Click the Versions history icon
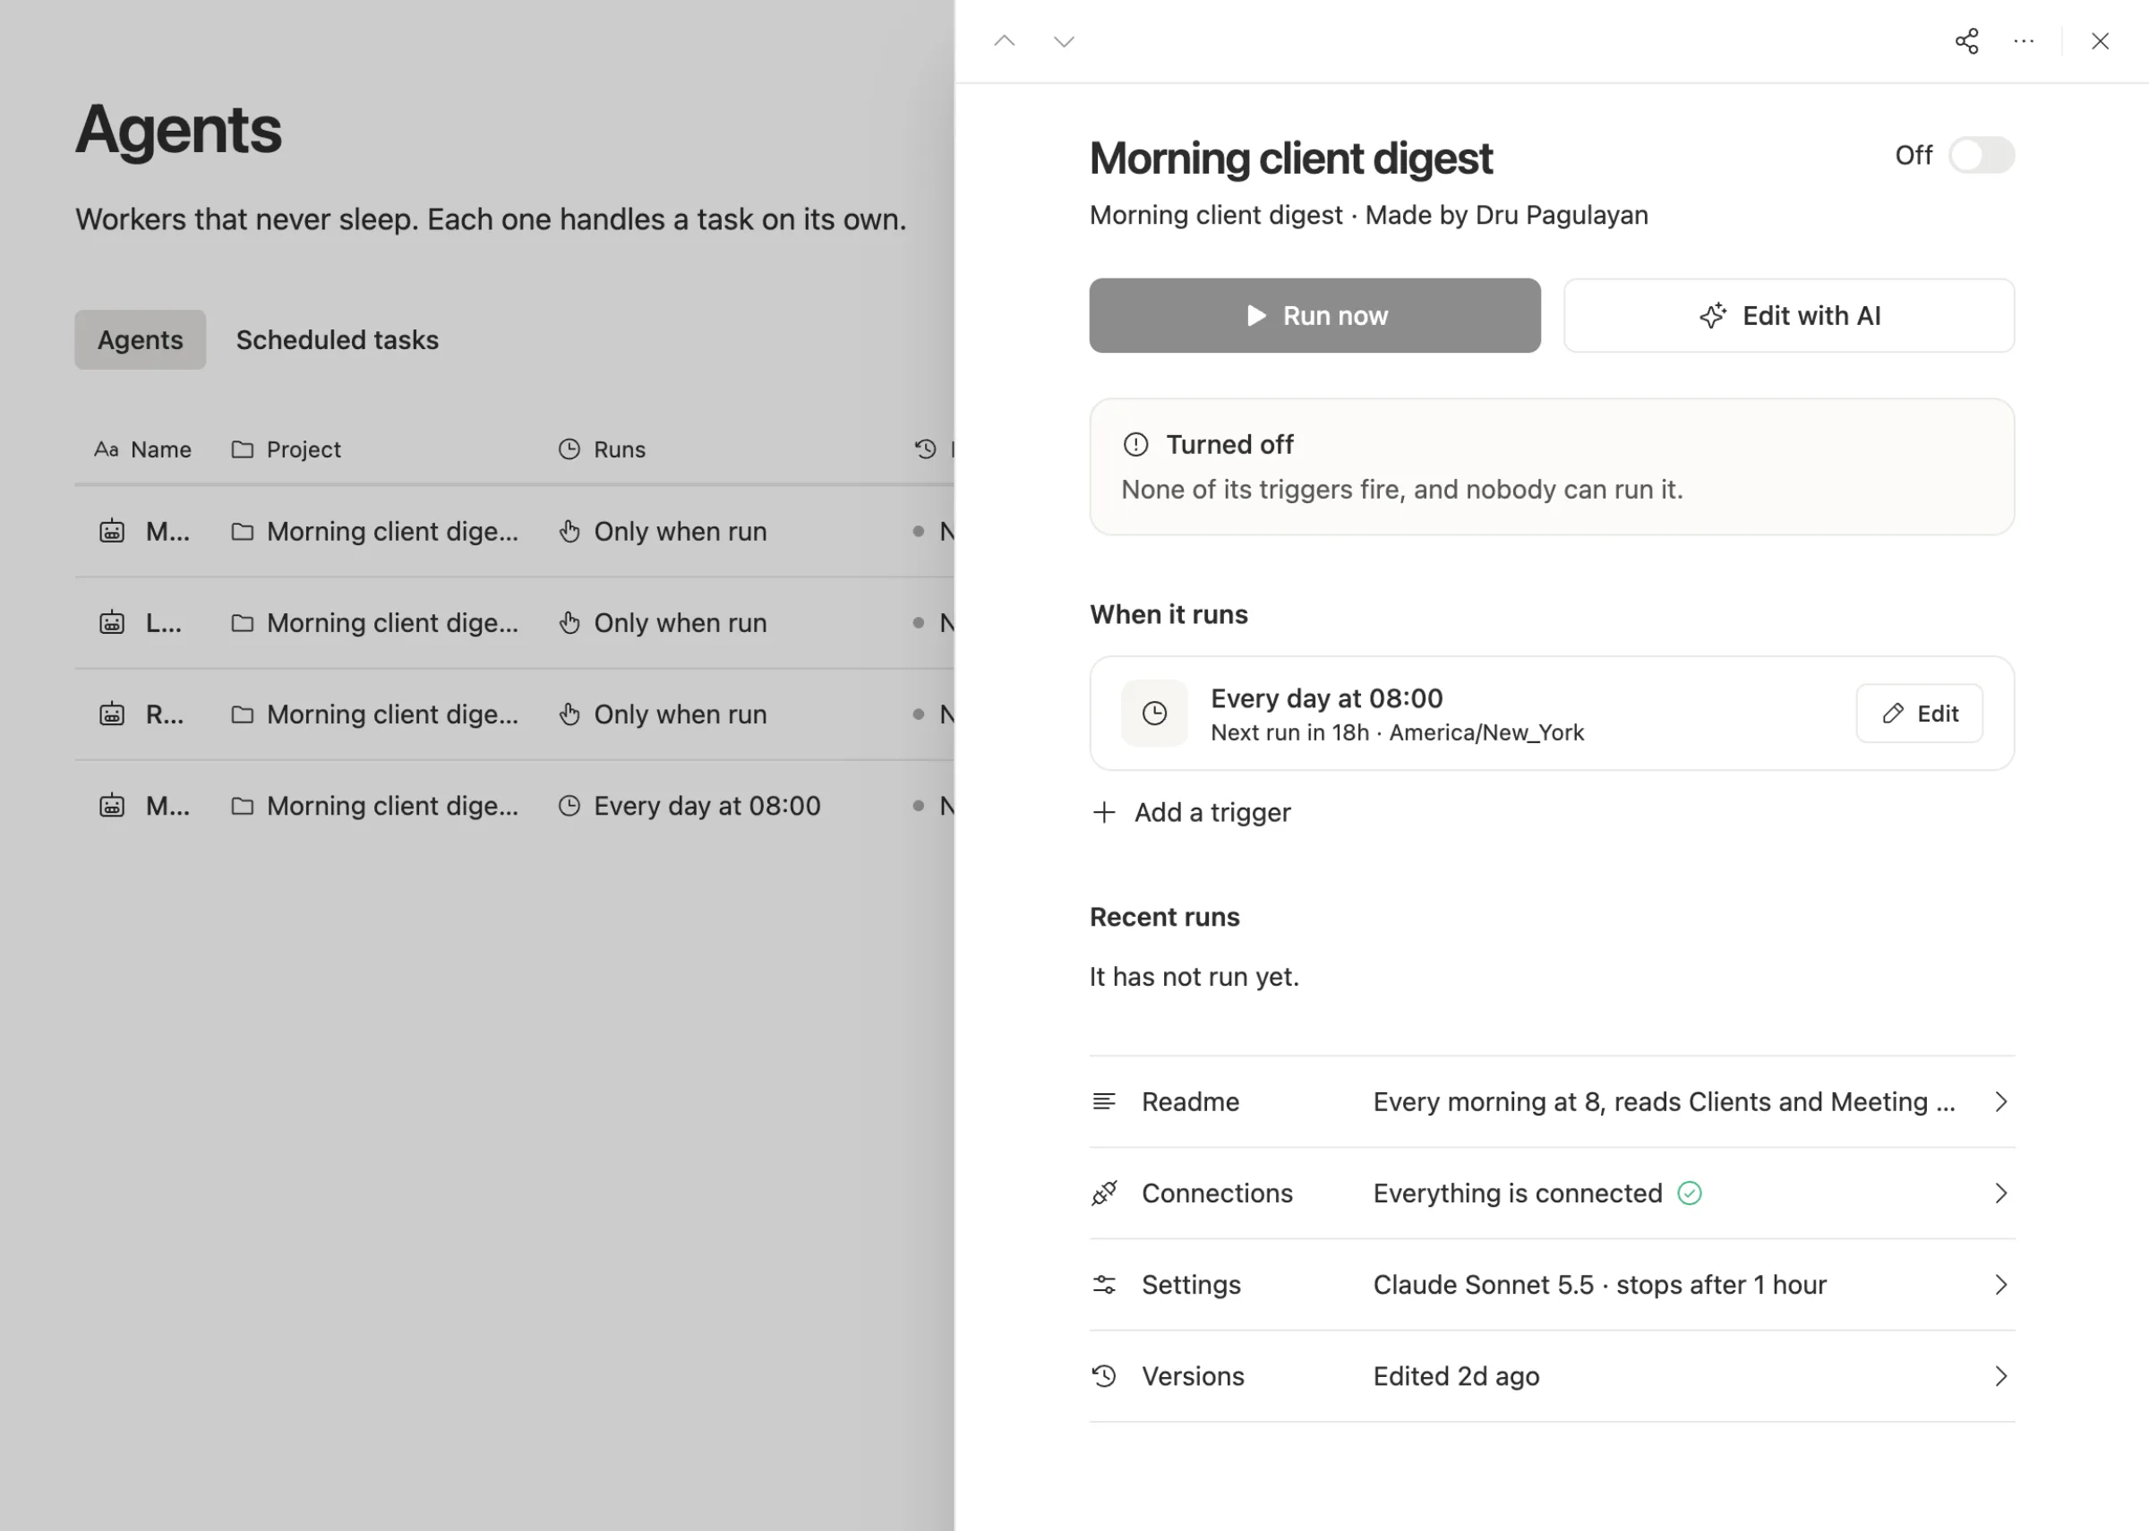Screen dimensions: 2149x1531 point(1104,1376)
